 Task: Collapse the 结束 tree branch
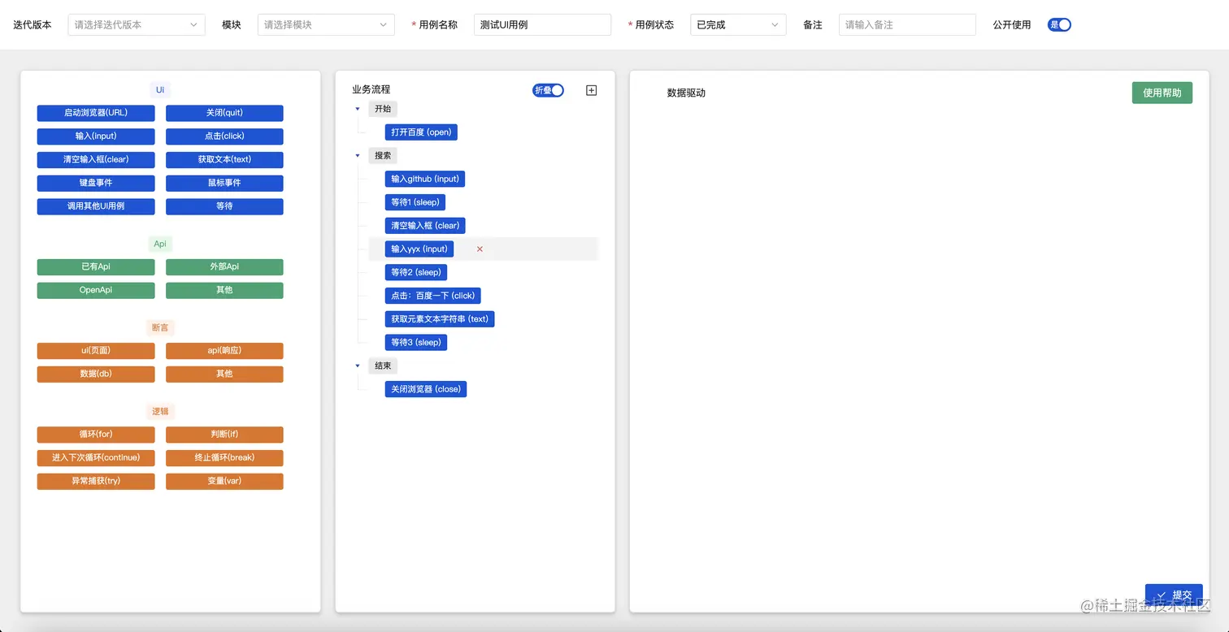(357, 366)
